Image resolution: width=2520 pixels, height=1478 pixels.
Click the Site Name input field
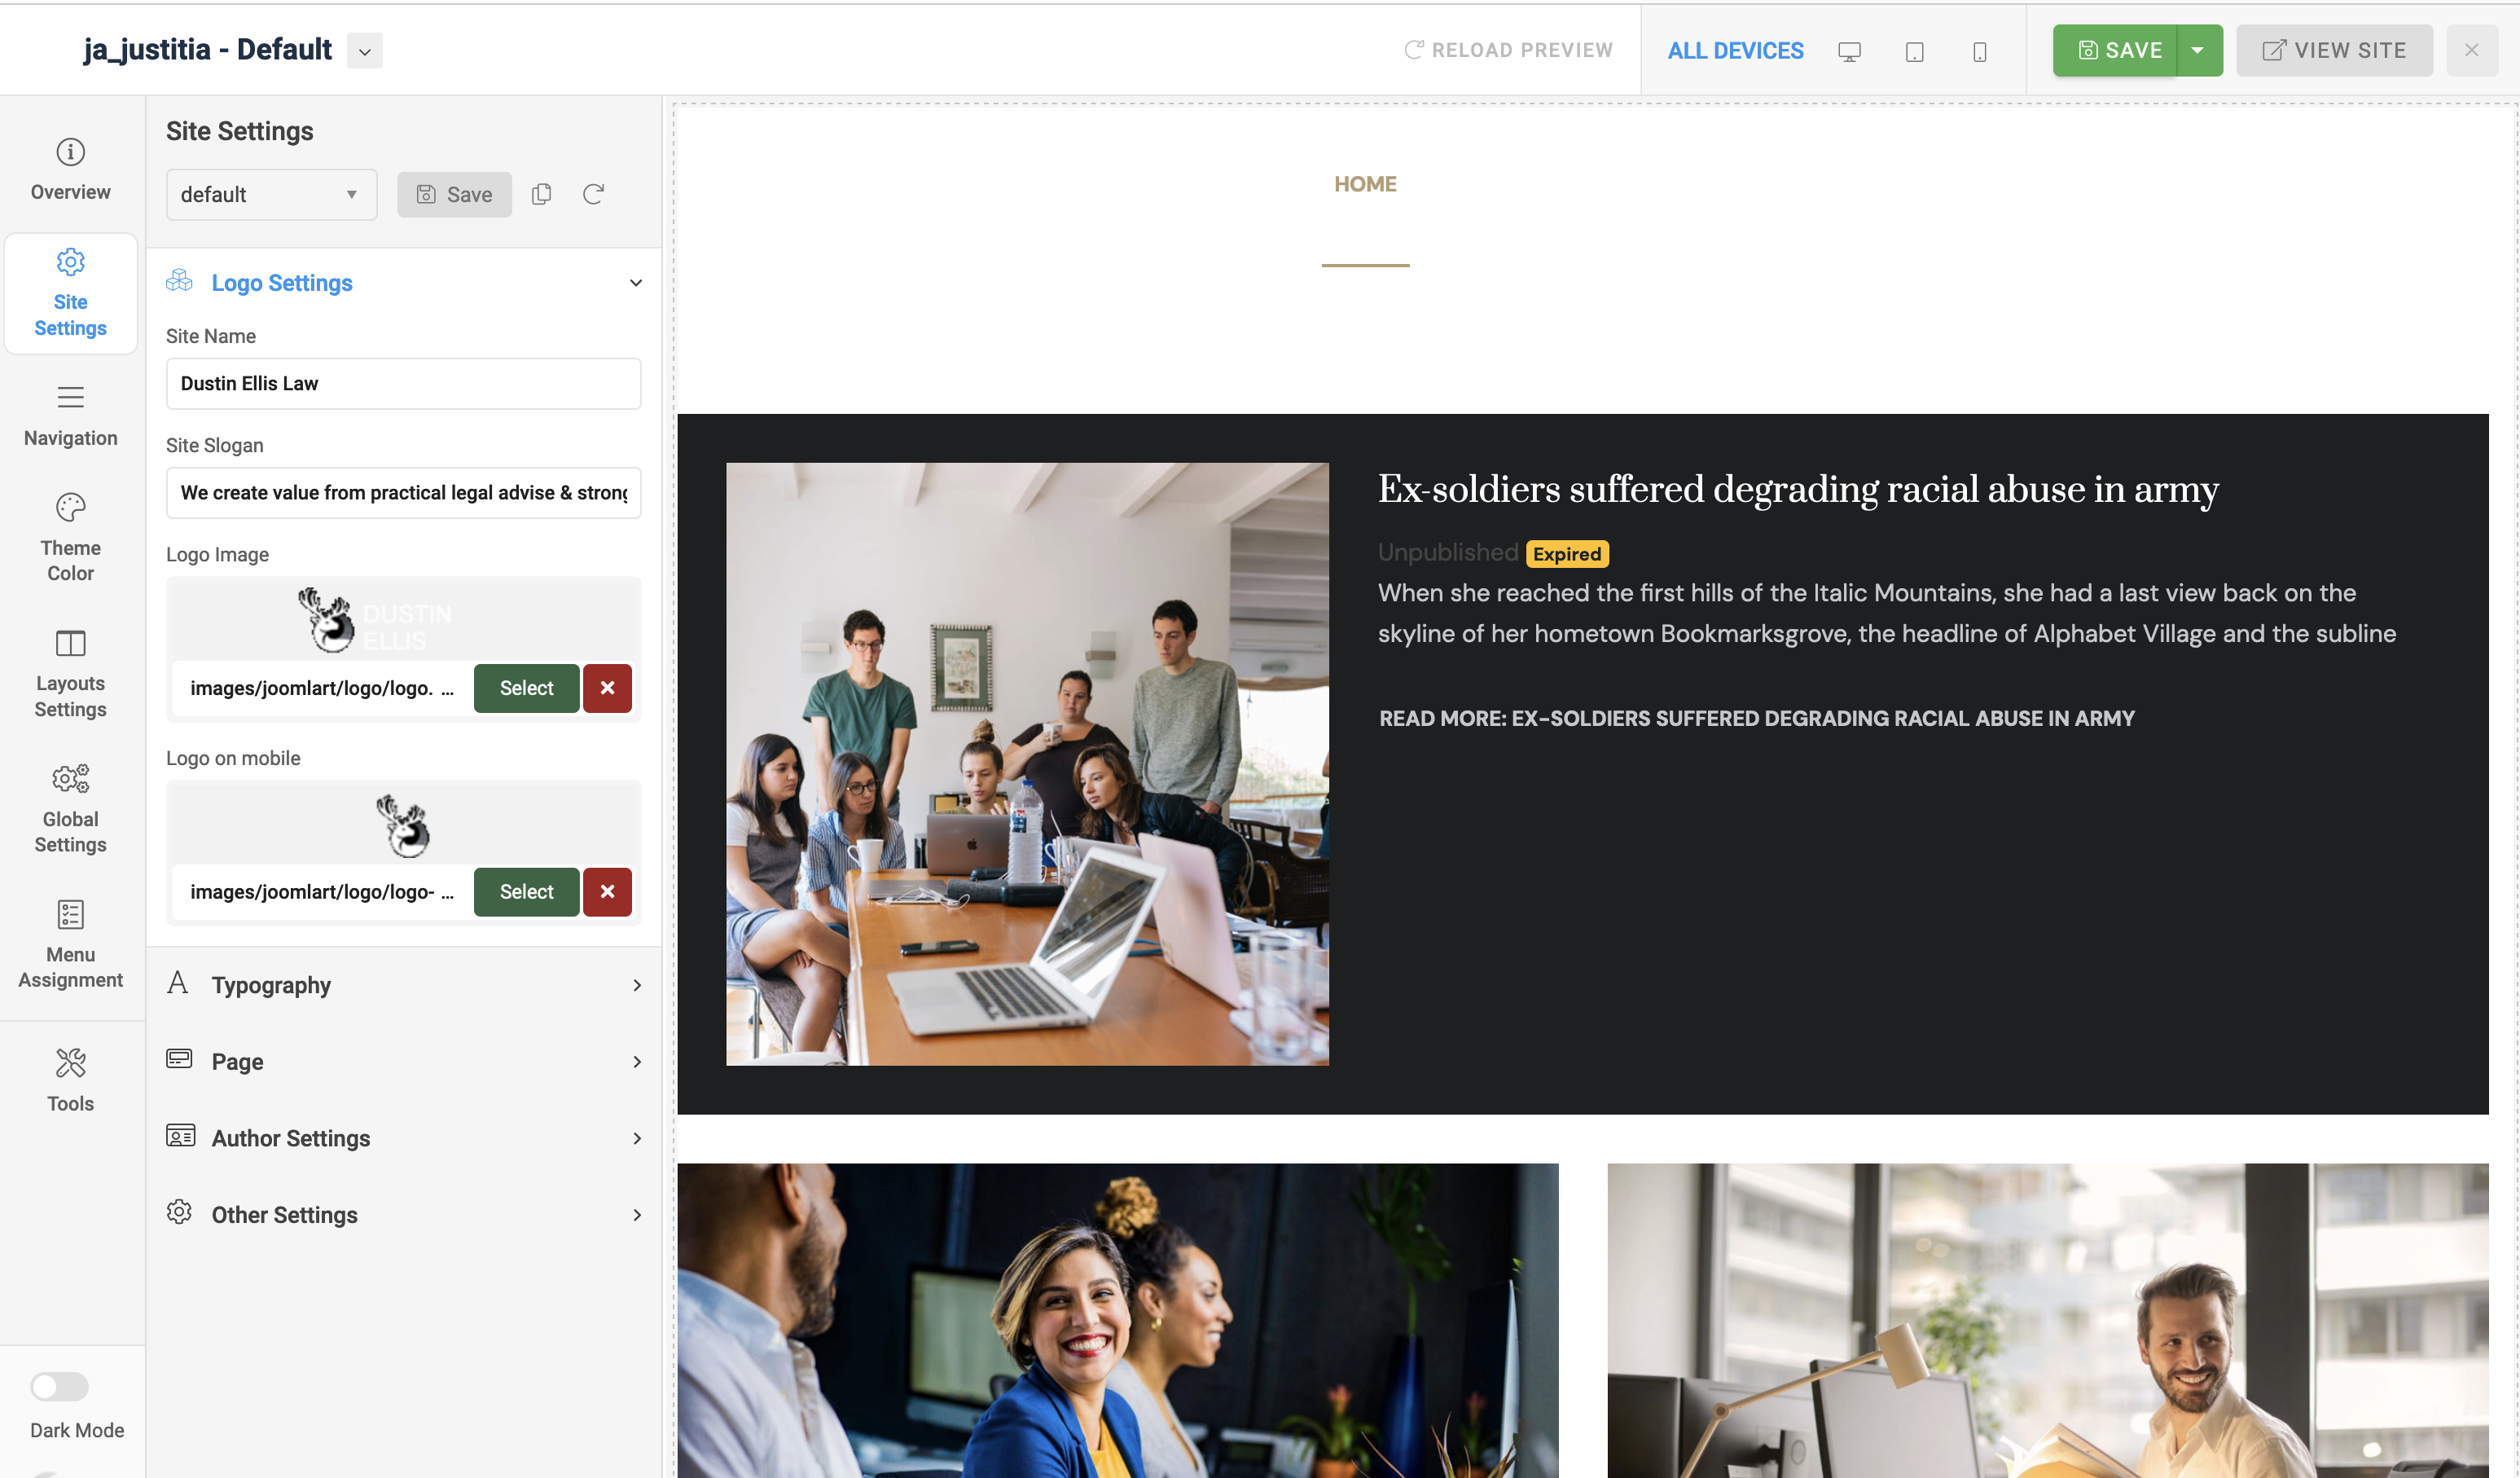pos(403,383)
